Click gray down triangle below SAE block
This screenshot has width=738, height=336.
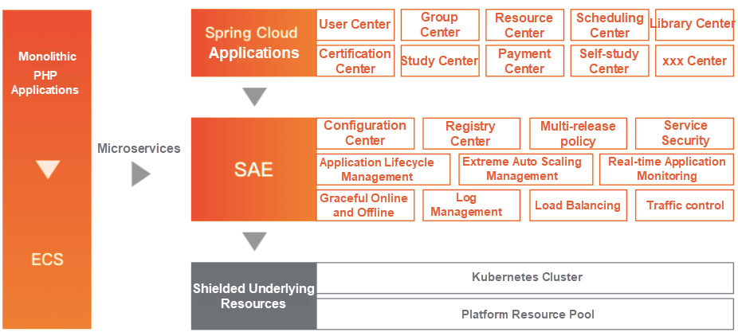255,241
